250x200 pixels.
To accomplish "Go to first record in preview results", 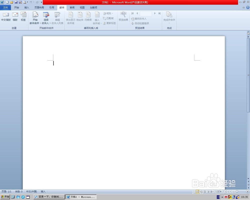I will point(132,13).
